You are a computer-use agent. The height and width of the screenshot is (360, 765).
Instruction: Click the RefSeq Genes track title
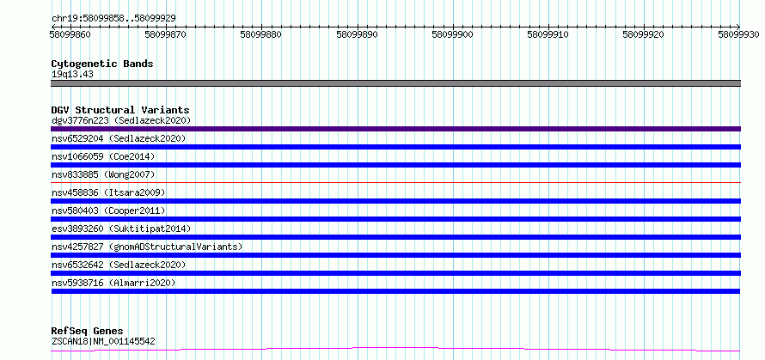pyautogui.click(x=87, y=332)
